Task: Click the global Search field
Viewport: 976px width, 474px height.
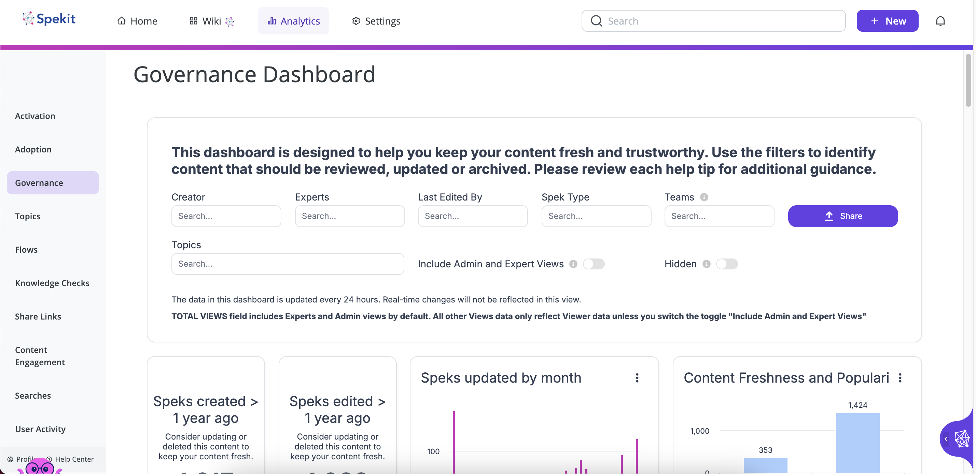Action: point(713,21)
